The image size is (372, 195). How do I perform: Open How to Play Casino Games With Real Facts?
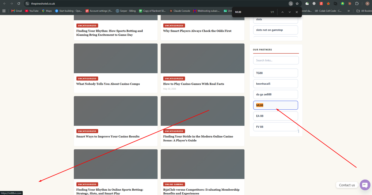click(194, 84)
